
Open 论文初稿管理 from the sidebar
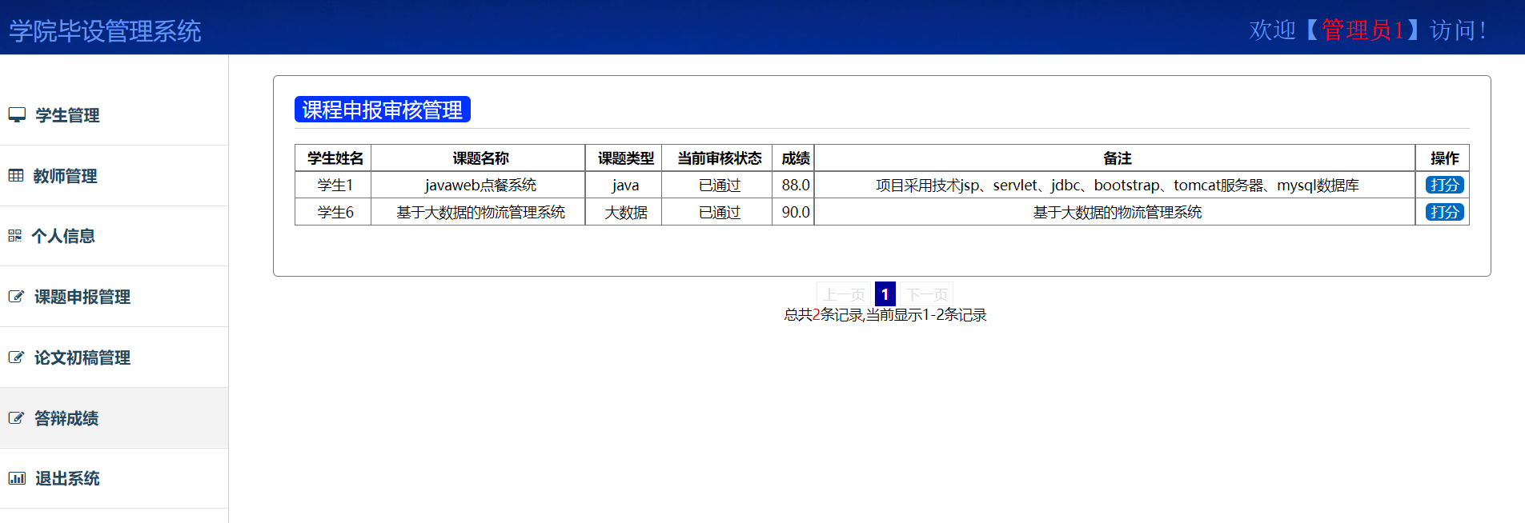point(82,357)
